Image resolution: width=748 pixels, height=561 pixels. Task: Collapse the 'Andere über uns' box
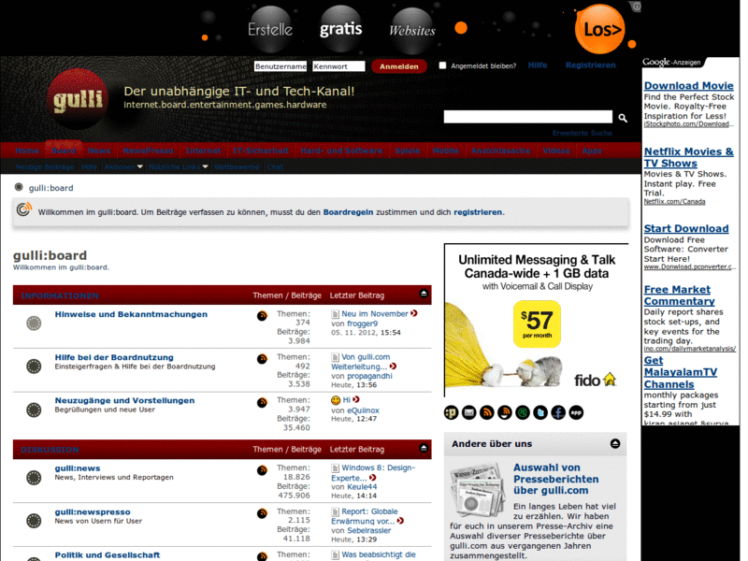pos(615,443)
